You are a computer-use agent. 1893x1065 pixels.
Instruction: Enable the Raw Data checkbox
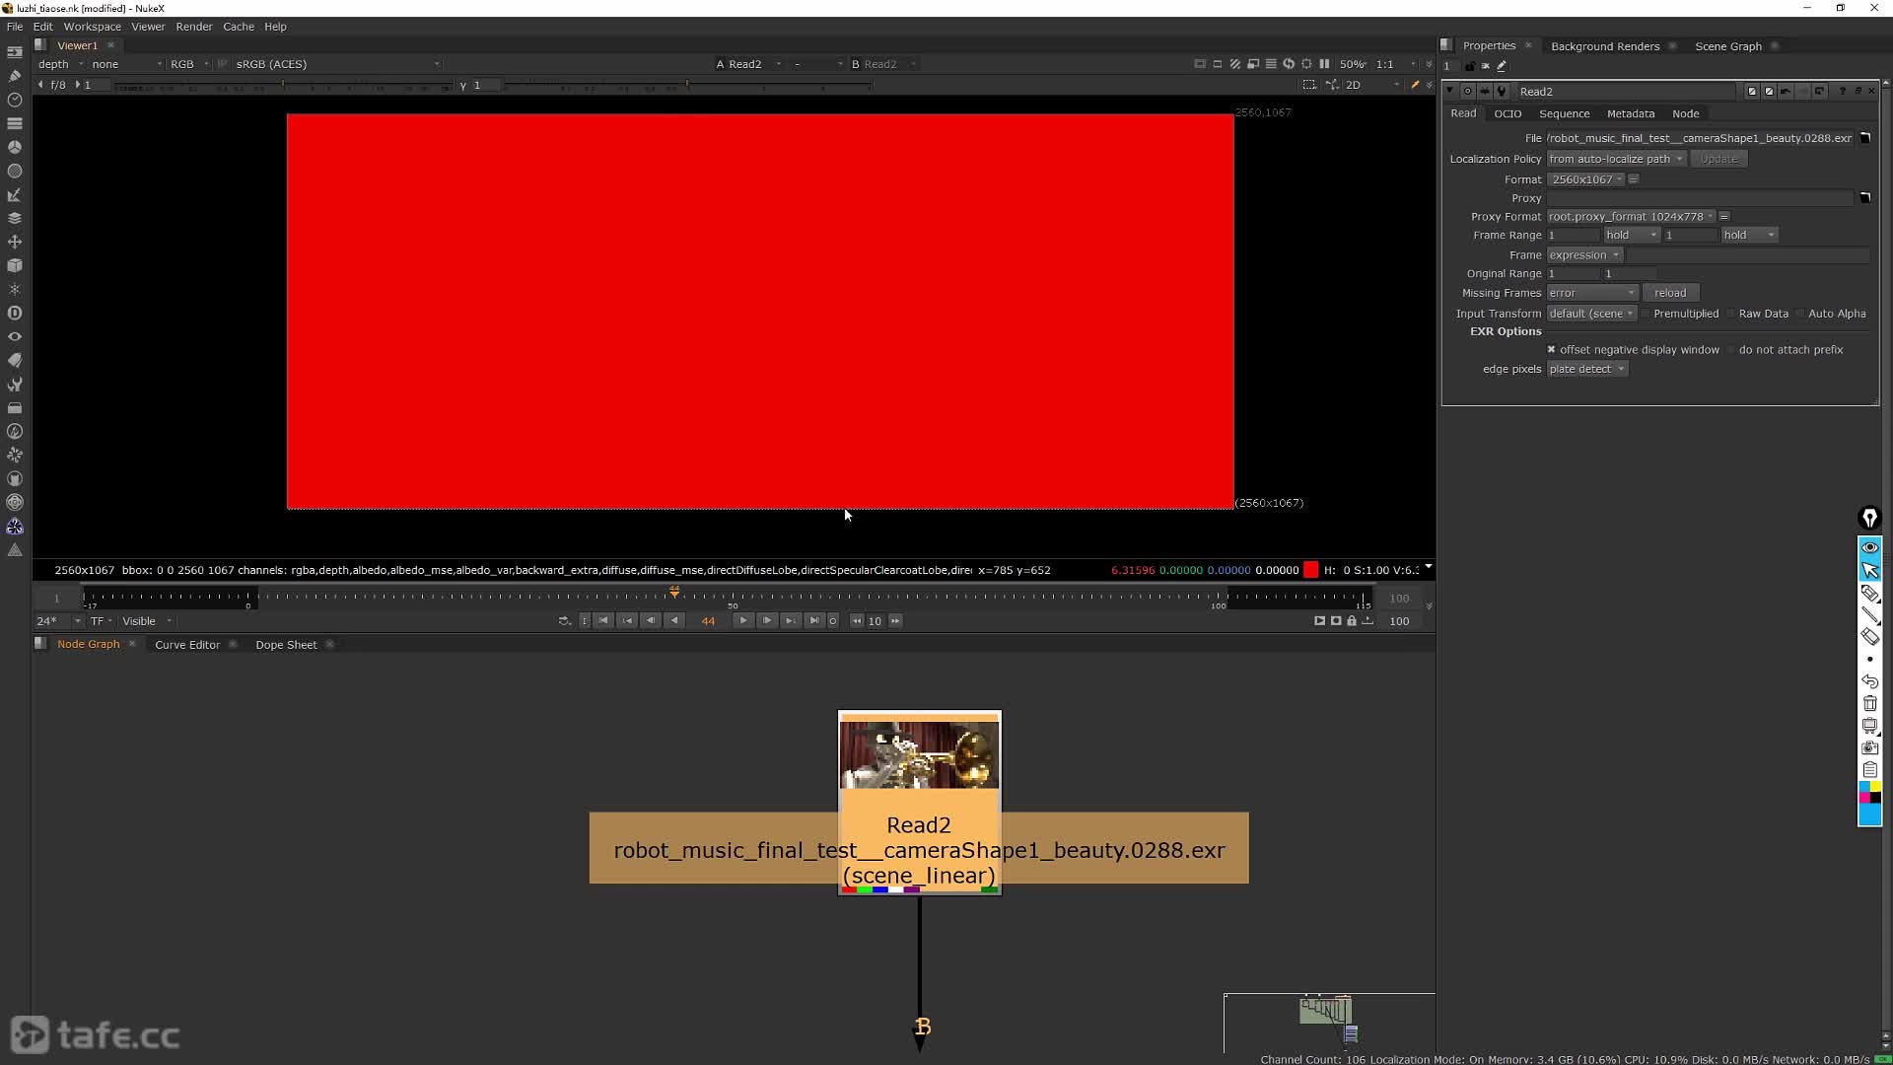[1731, 314]
